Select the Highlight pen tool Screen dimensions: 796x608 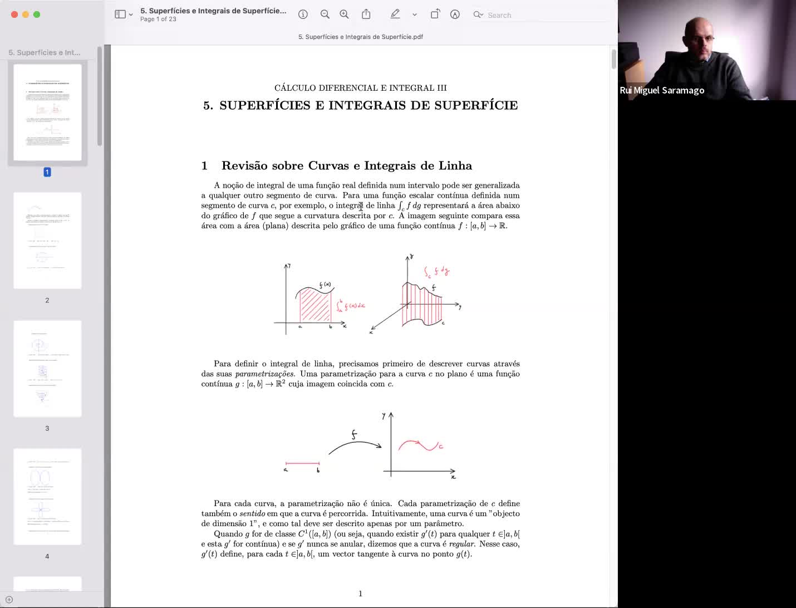395,14
